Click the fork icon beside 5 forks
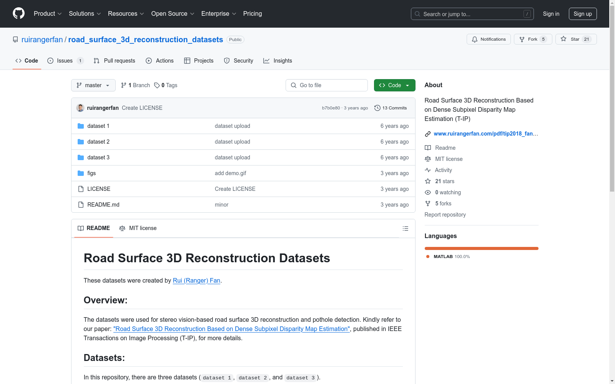This screenshot has height=384, width=615. (x=428, y=204)
